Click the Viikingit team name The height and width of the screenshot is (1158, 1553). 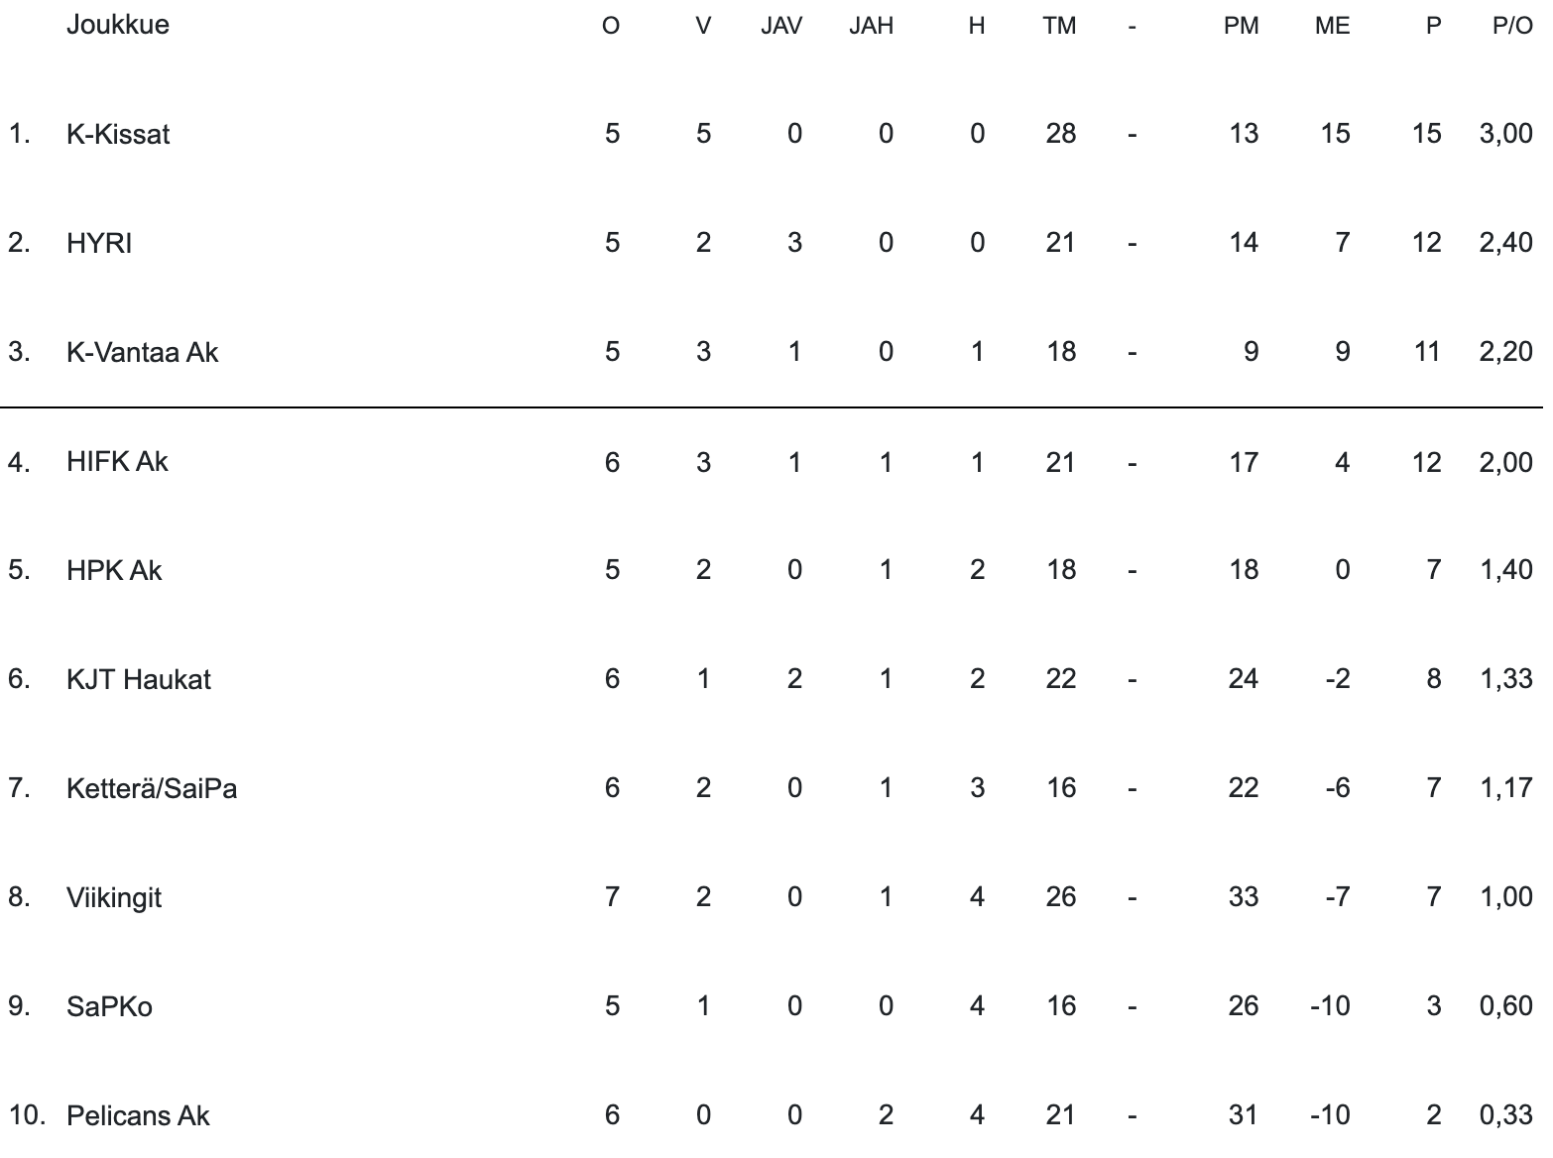pos(114,897)
